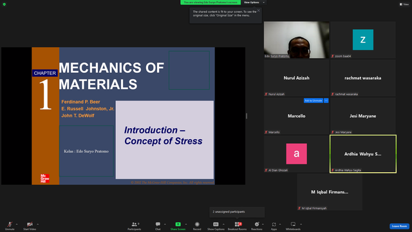
Task: Click the Leave Room button
Action: tap(399, 226)
